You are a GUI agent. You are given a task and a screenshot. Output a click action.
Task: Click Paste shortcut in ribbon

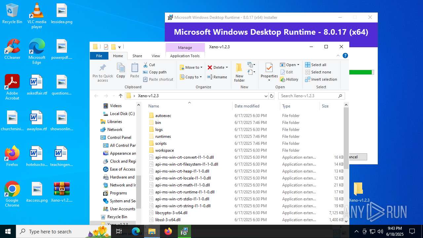click(158, 79)
